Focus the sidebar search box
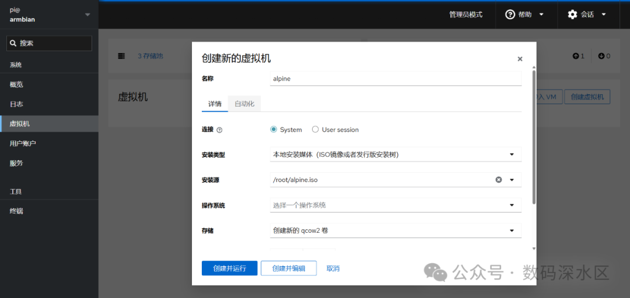Image resolution: width=630 pixels, height=298 pixels. coord(49,43)
